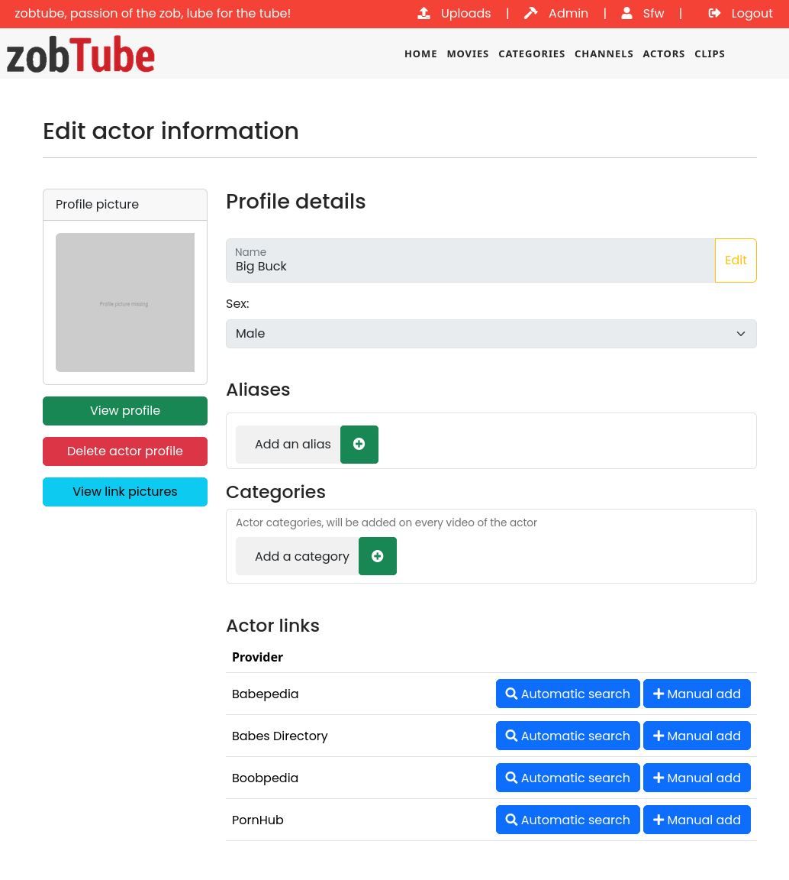Run Automatic search for Babepedia
The height and width of the screenshot is (880, 789).
568,694
